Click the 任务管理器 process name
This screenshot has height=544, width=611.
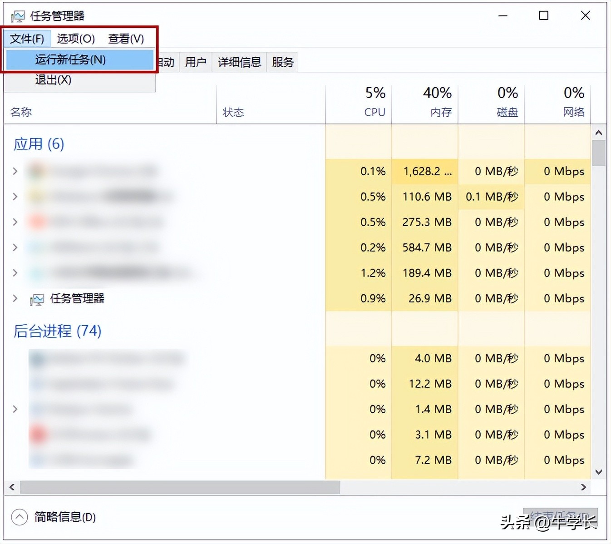point(77,298)
